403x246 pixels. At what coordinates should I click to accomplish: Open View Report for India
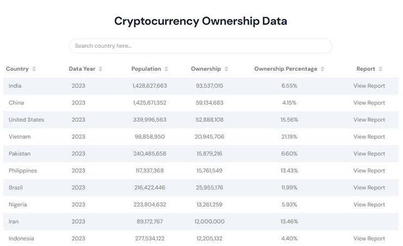coord(369,86)
